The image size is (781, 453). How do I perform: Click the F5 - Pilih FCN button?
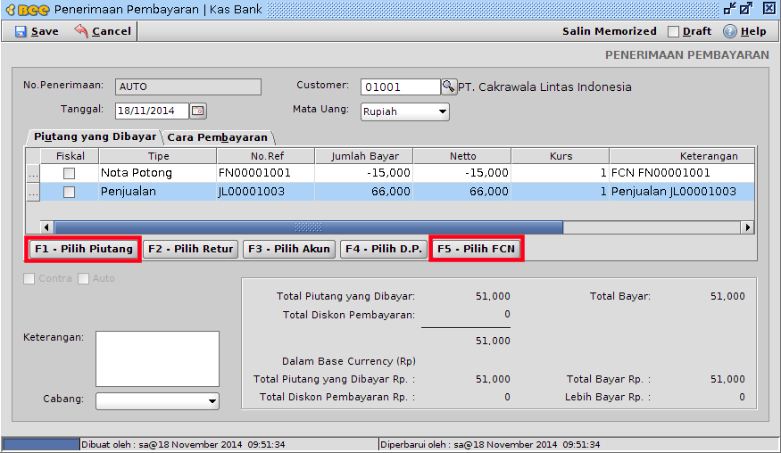coord(476,249)
